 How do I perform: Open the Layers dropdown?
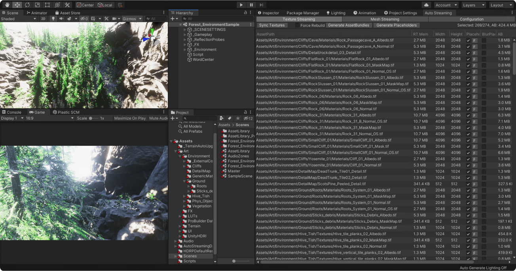pyautogui.click(x=473, y=5)
